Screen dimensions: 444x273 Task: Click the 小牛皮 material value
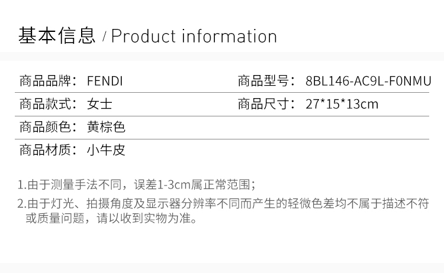[106, 149]
